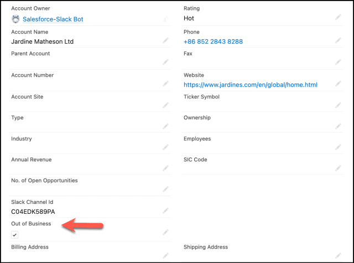Edit Slack Channel Id with pencil icon
The image size is (354, 263).
[165, 211]
